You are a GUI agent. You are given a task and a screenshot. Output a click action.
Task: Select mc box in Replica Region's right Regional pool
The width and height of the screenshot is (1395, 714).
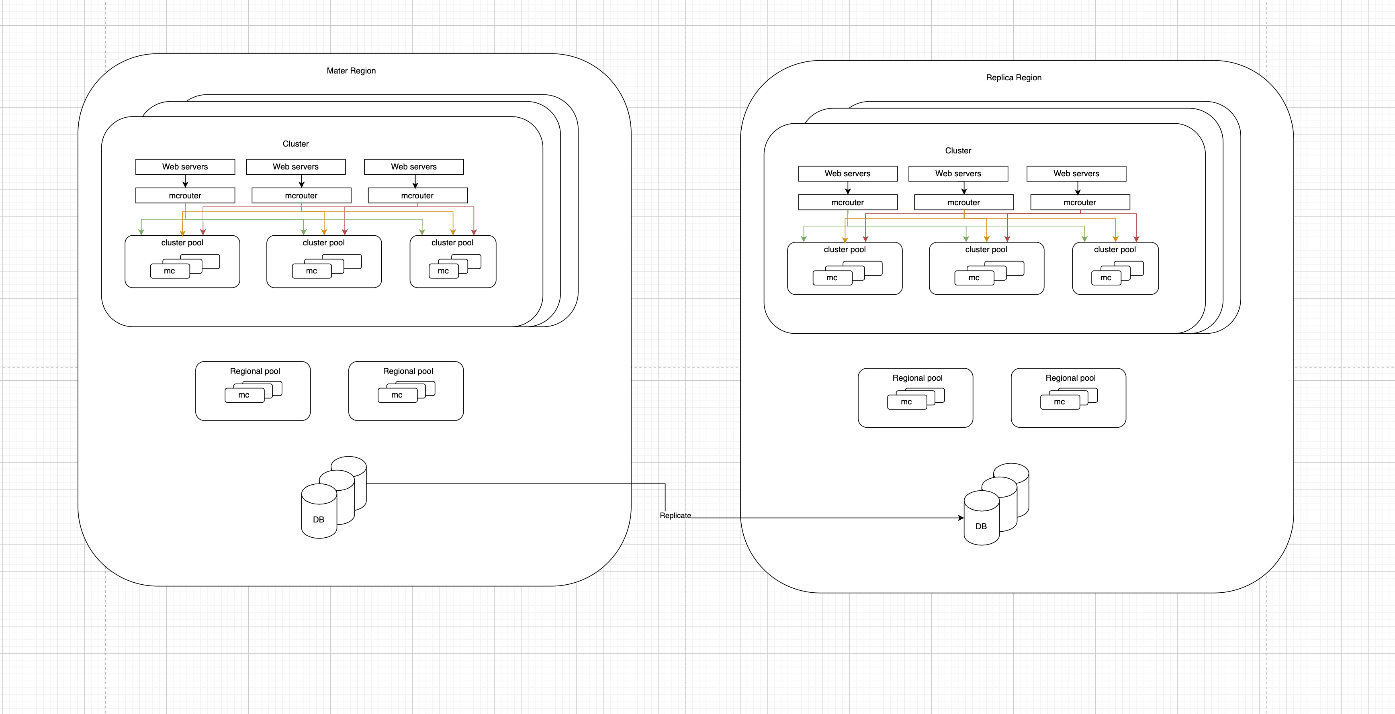1059,402
